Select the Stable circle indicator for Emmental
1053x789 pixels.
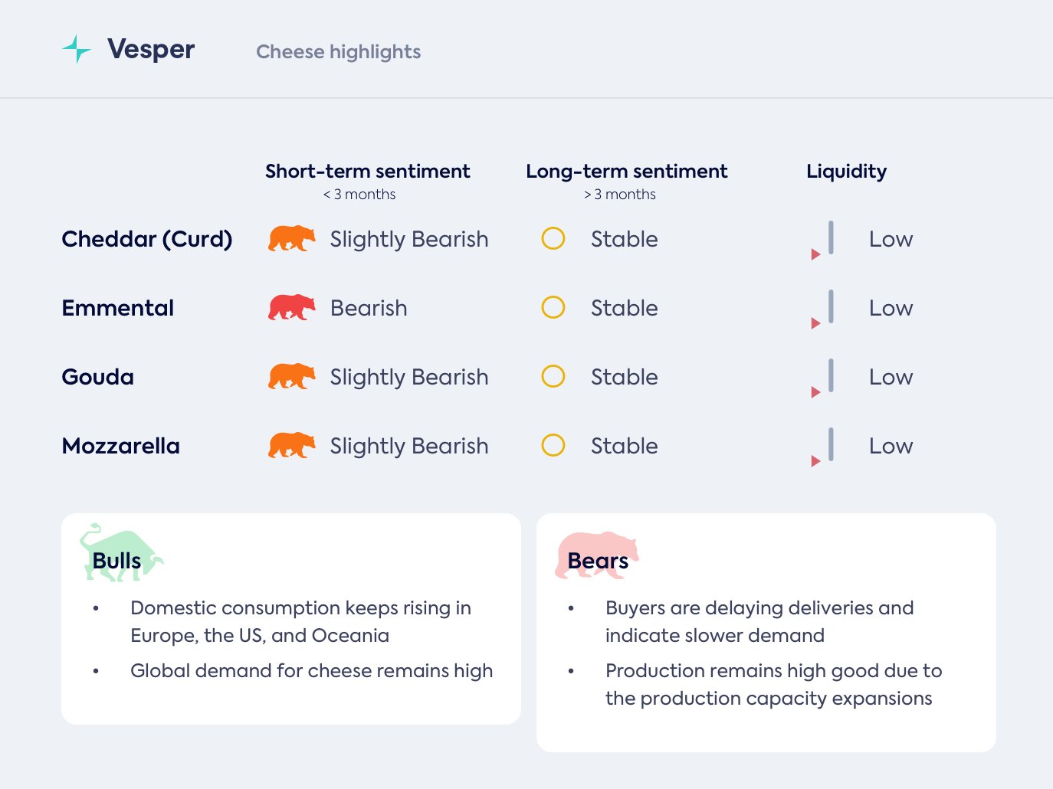[553, 308]
